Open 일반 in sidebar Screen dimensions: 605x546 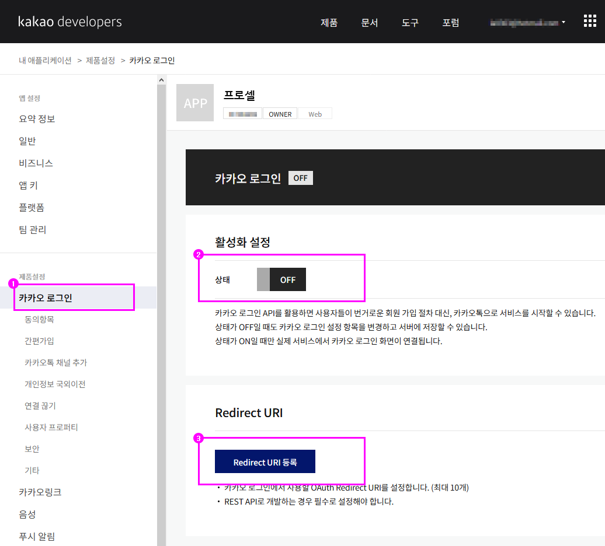pos(27,141)
